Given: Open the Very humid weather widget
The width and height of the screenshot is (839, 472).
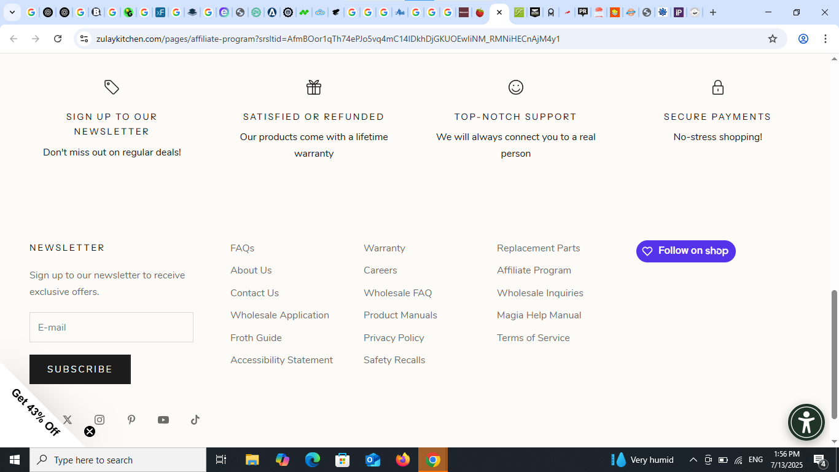Looking at the screenshot, I should pos(642,460).
